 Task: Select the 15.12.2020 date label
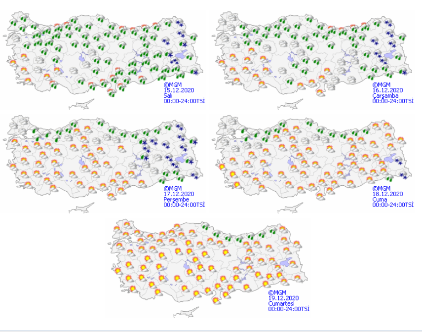(x=179, y=90)
